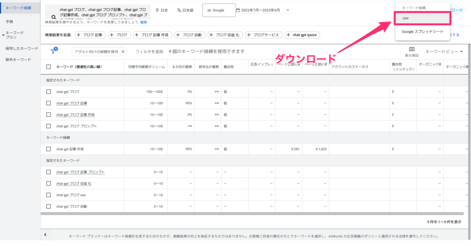471x246 pixels.
Task: Click ¥1,025 bid value cell
Action: click(320, 149)
